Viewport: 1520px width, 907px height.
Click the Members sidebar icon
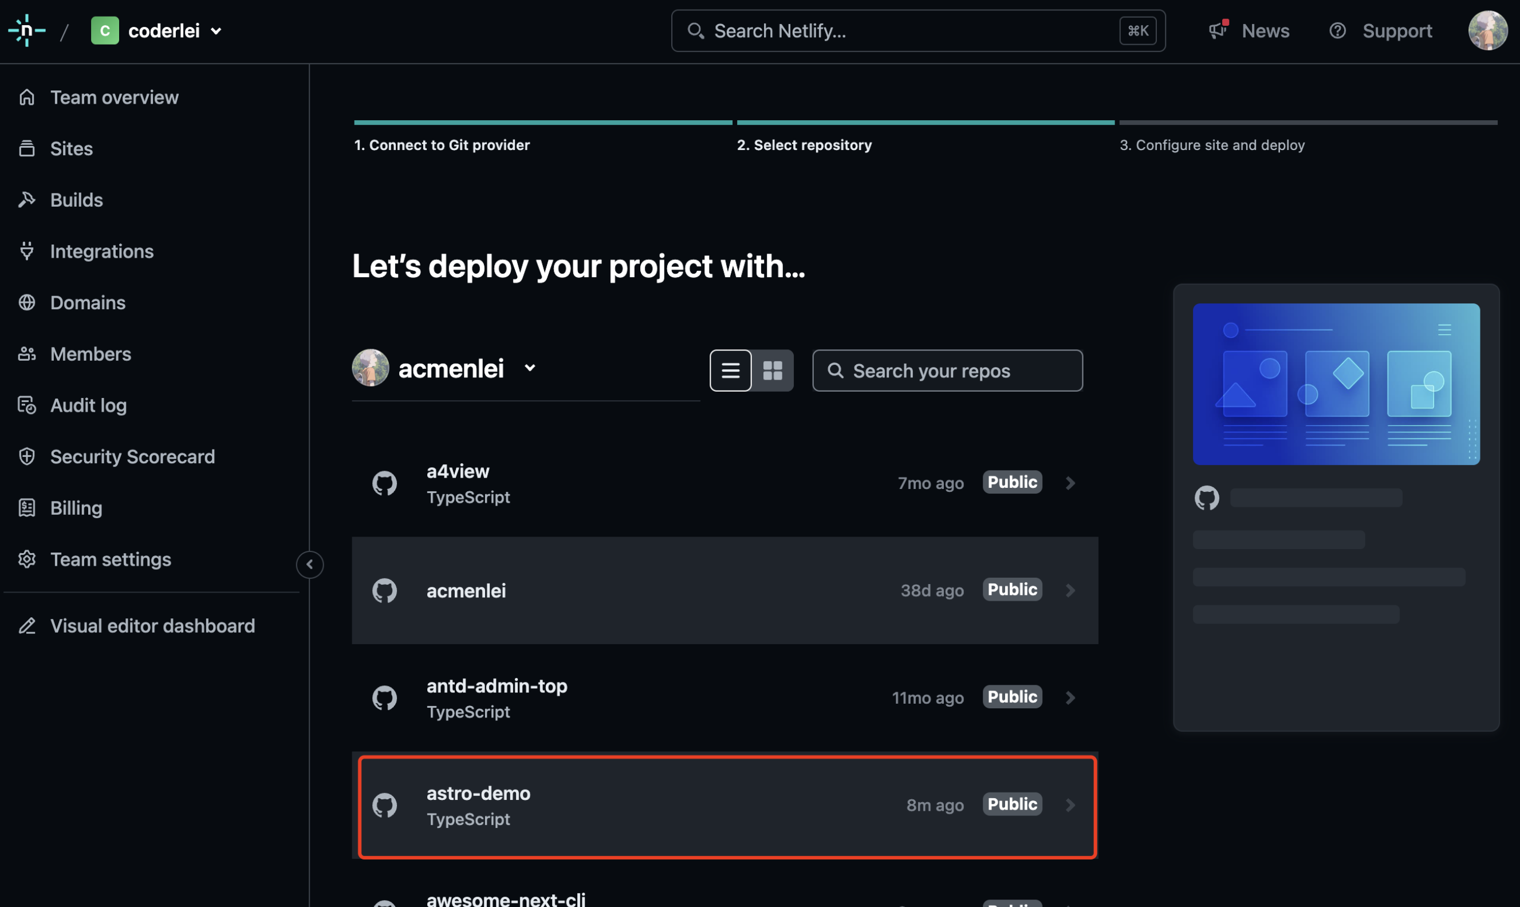tap(28, 354)
